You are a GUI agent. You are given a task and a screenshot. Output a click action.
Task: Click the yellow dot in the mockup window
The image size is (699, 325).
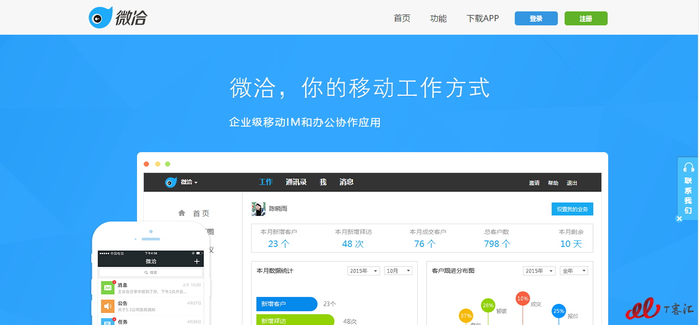pos(157,164)
